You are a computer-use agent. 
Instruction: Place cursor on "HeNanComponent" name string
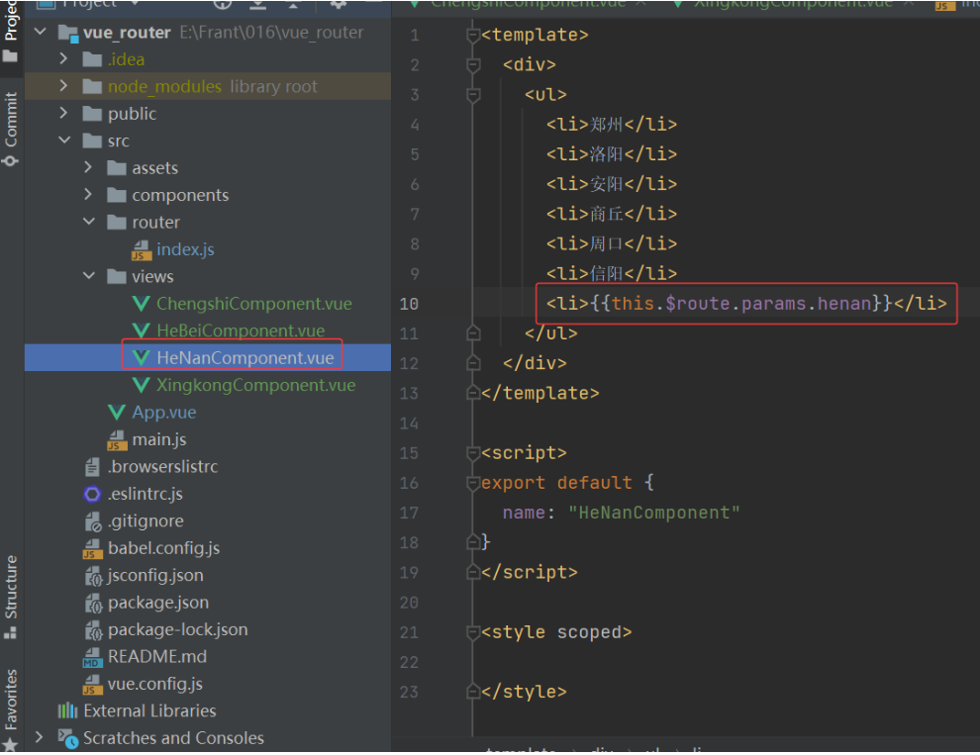[x=653, y=513]
